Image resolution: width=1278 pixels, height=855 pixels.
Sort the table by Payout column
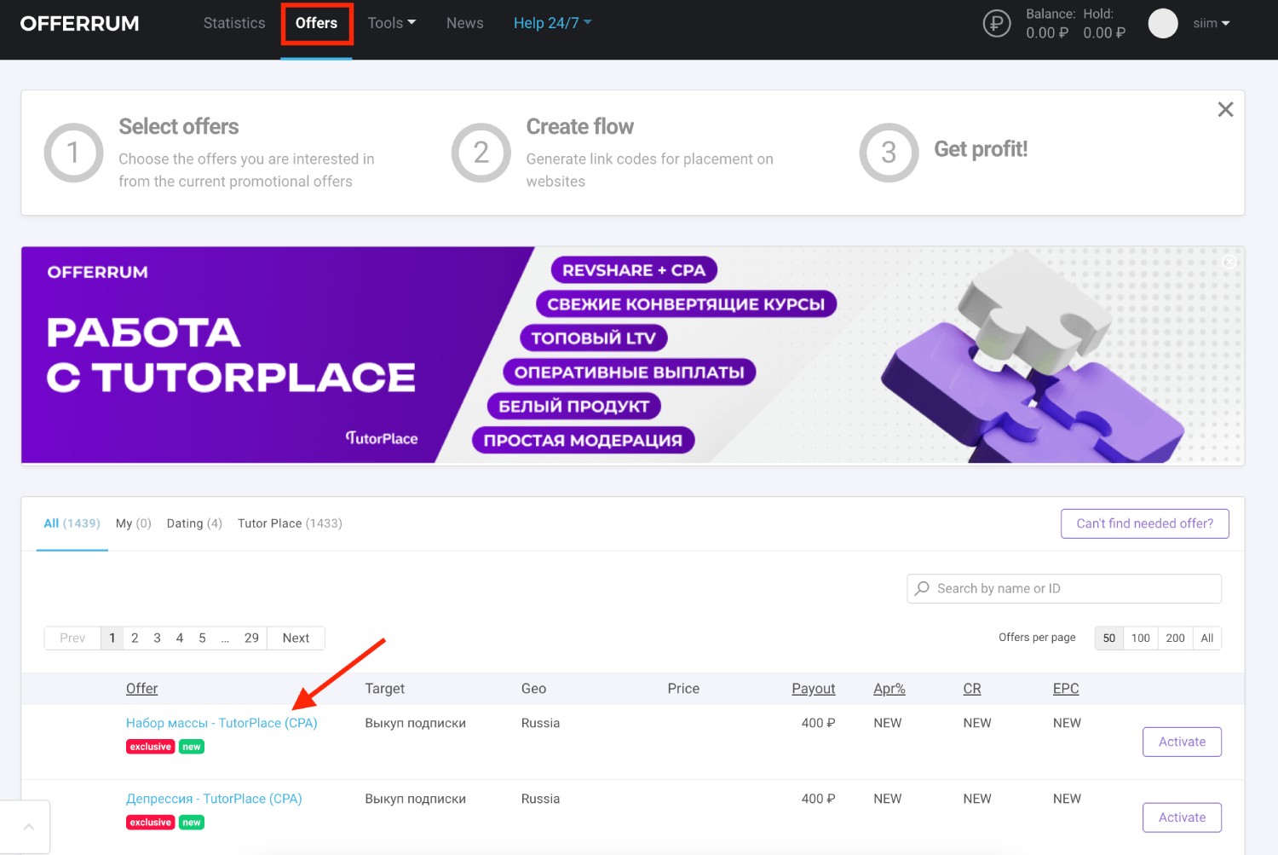814,689
